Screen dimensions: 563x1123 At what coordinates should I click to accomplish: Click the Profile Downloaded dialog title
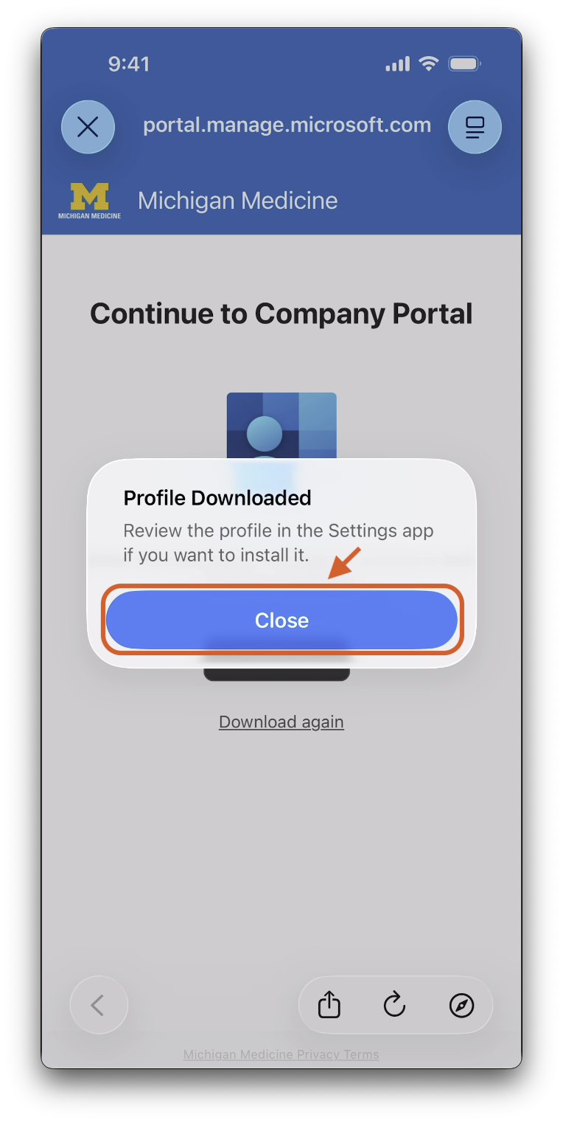pyautogui.click(x=217, y=498)
